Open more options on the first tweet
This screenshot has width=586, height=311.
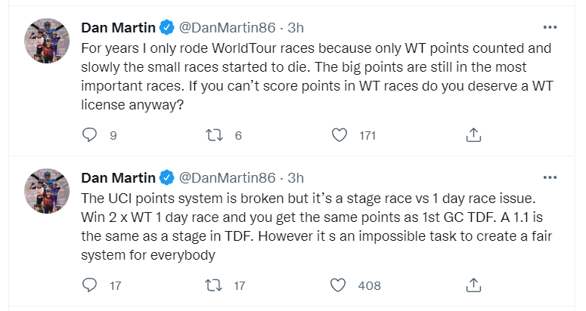pyautogui.click(x=550, y=28)
